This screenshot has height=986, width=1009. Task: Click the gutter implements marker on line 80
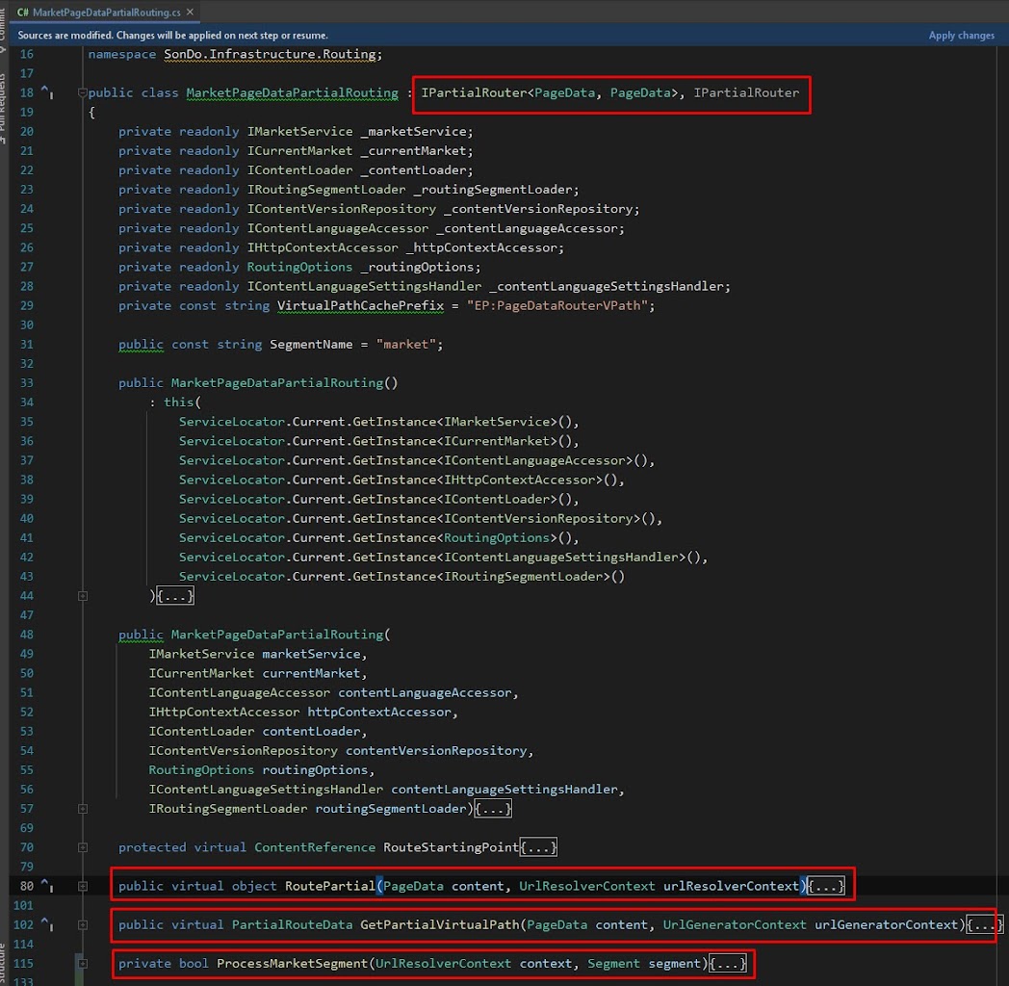pyautogui.click(x=47, y=886)
